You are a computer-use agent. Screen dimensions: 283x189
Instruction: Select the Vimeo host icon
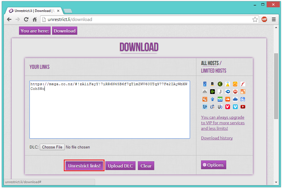click(x=235, y=107)
